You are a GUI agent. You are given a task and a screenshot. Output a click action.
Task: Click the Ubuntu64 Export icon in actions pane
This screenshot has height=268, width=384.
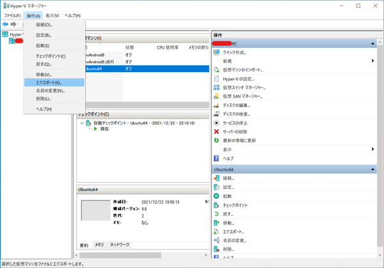[216, 232]
